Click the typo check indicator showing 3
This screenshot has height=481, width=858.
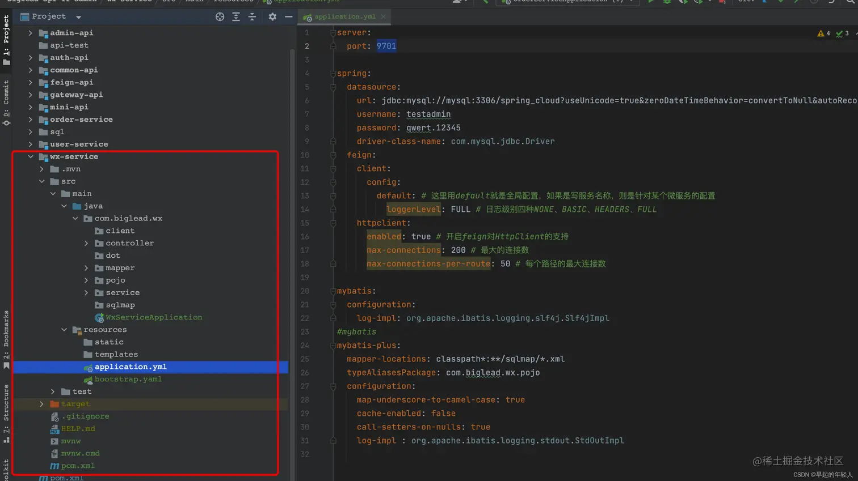[x=842, y=33]
